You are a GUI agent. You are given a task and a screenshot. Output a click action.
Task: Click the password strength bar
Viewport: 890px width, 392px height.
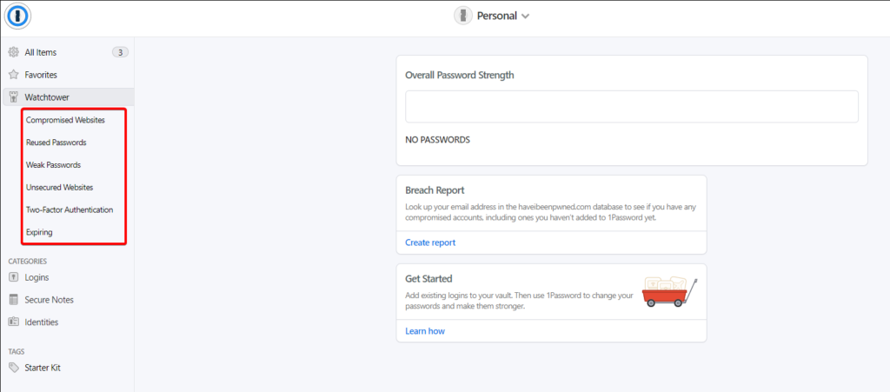(631, 107)
